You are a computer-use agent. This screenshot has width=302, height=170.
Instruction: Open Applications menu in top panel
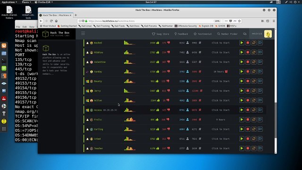[x=9, y=2]
